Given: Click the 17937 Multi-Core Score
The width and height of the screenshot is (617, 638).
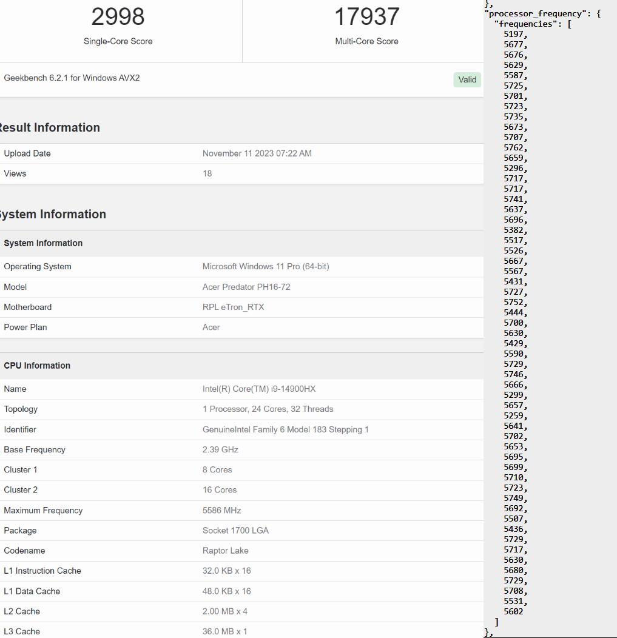Looking at the screenshot, I should tap(366, 17).
